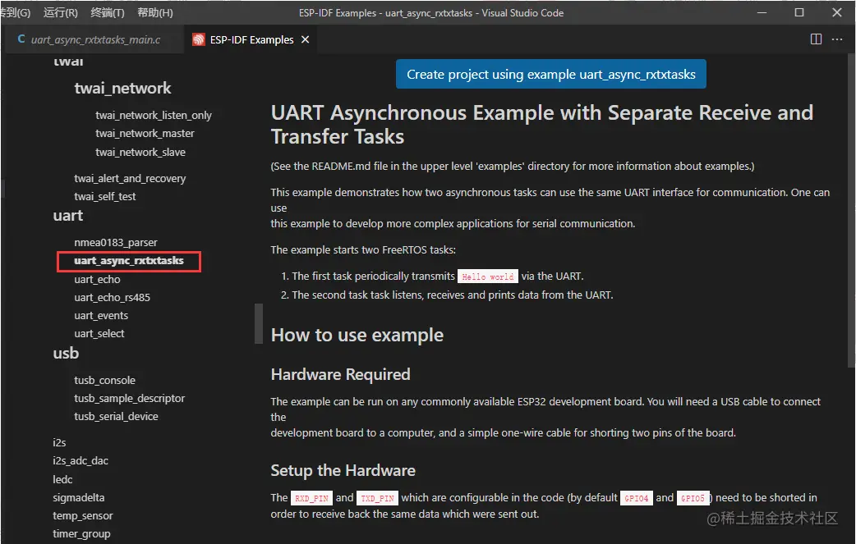
Task: Click the TXD_PIN inline code
Action: (377, 498)
